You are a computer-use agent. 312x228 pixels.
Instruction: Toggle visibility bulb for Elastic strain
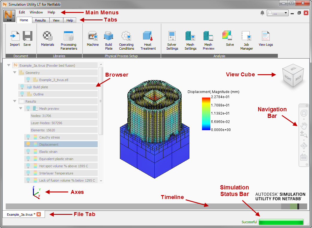[28, 151]
